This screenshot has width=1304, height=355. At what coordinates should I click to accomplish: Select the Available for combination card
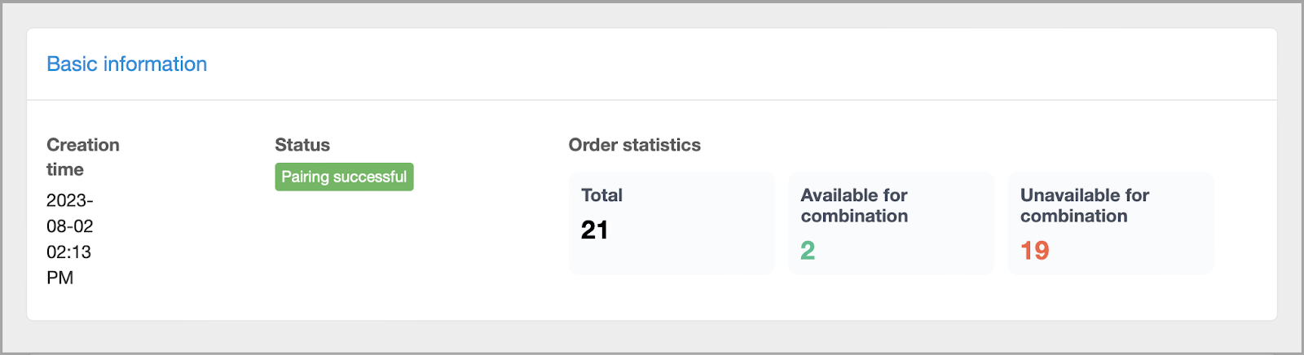[892, 223]
